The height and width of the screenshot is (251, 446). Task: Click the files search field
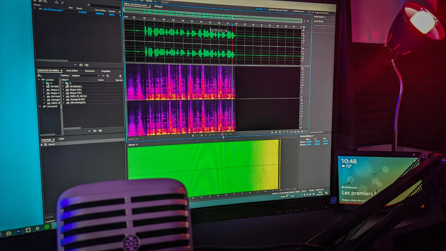[x=103, y=6]
